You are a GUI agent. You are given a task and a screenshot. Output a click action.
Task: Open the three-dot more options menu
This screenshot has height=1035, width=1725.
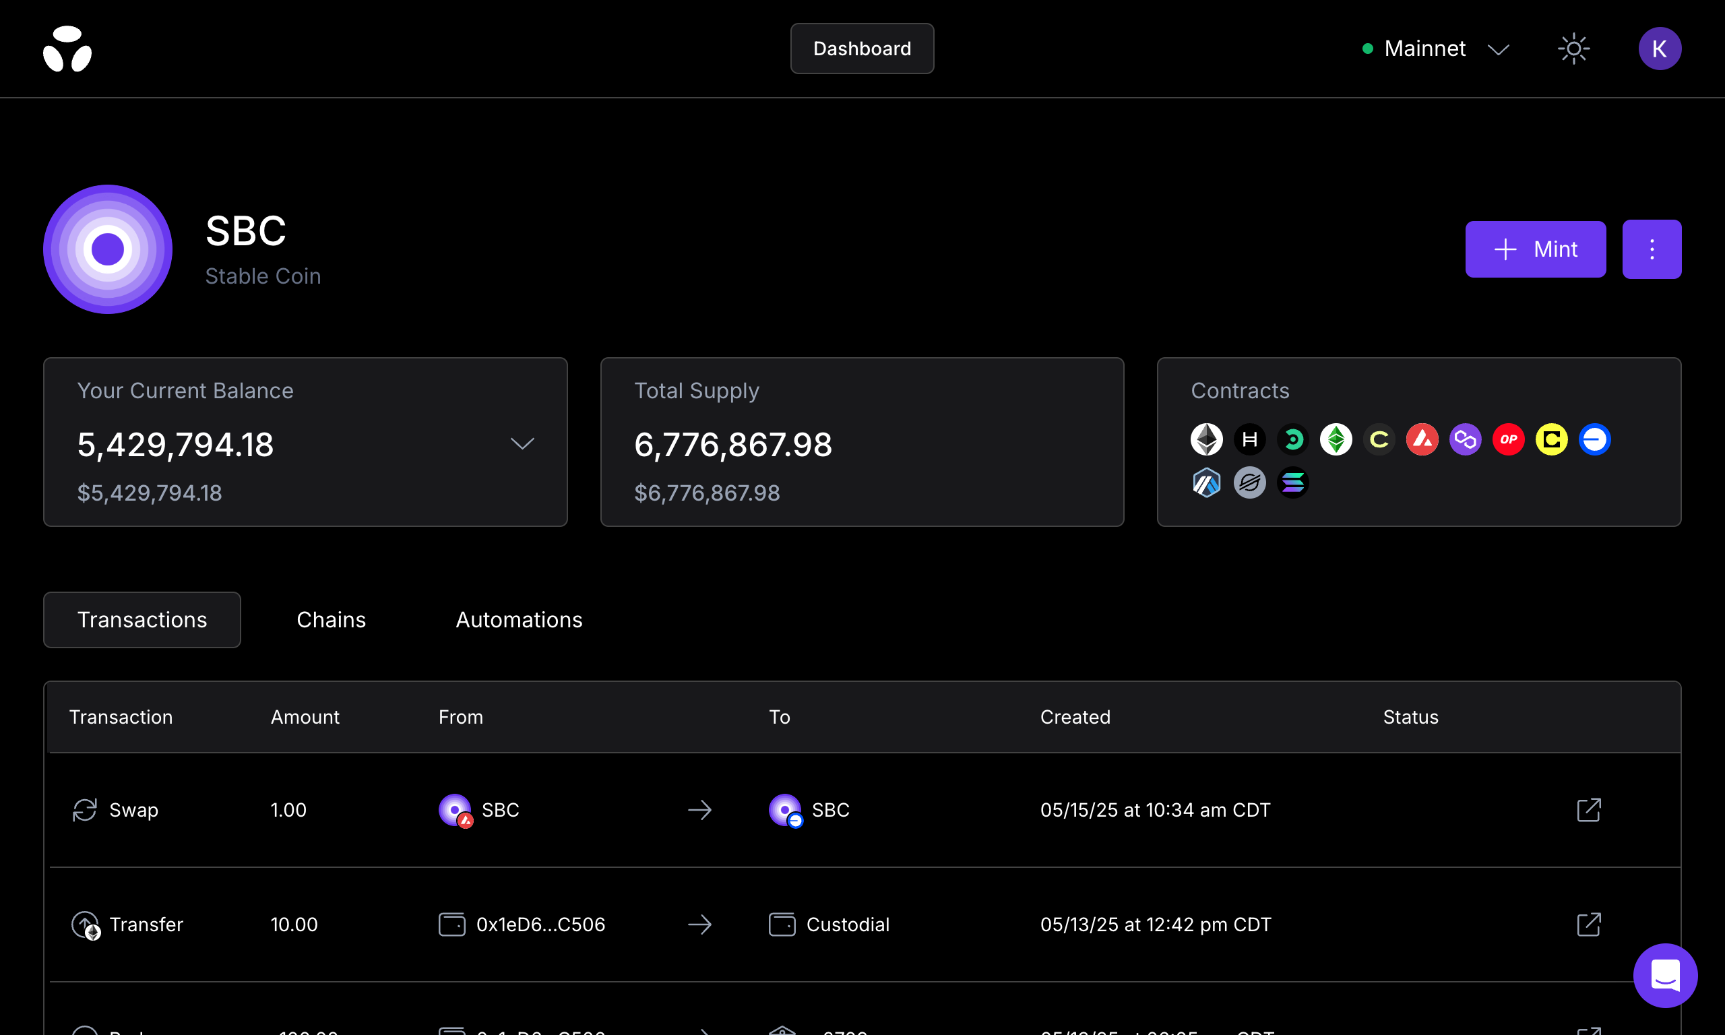click(x=1651, y=249)
